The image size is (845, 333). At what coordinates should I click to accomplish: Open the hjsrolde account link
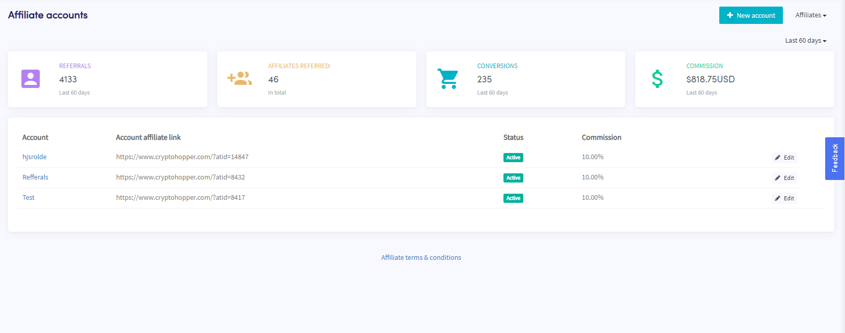(35, 157)
